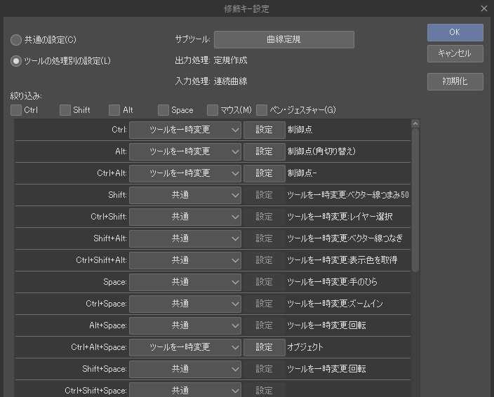Open the Ctrl row action dropdown

185,130
